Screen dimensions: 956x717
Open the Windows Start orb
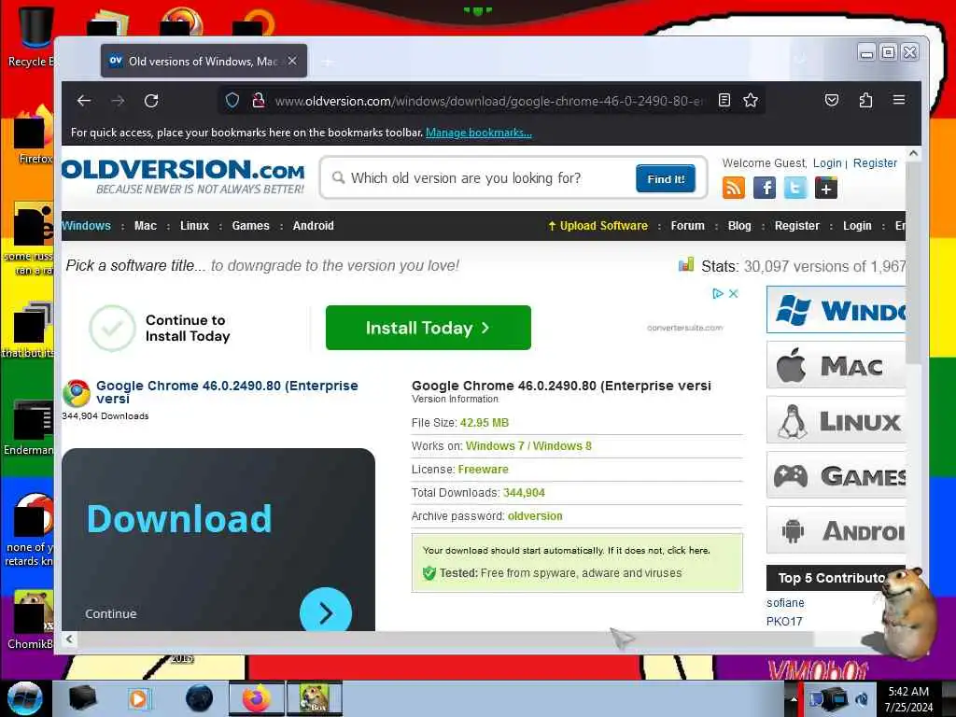pos(24,698)
